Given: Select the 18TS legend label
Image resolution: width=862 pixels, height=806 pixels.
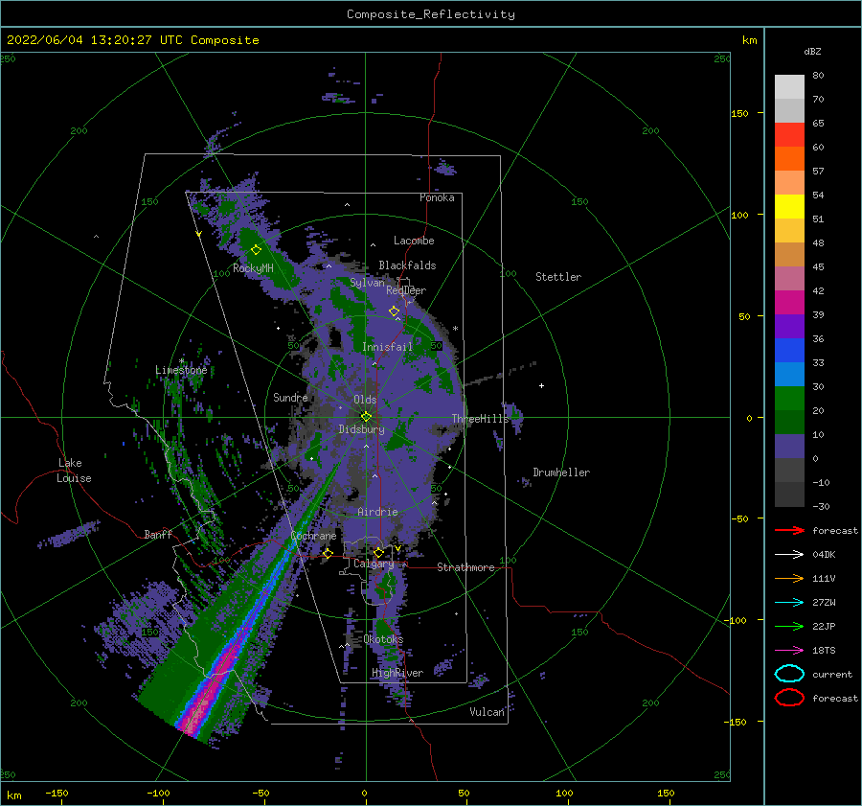Looking at the screenshot, I should [x=824, y=651].
